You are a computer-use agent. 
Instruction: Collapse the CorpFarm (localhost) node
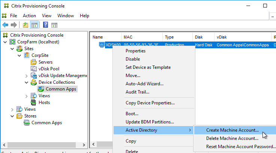[5, 42]
